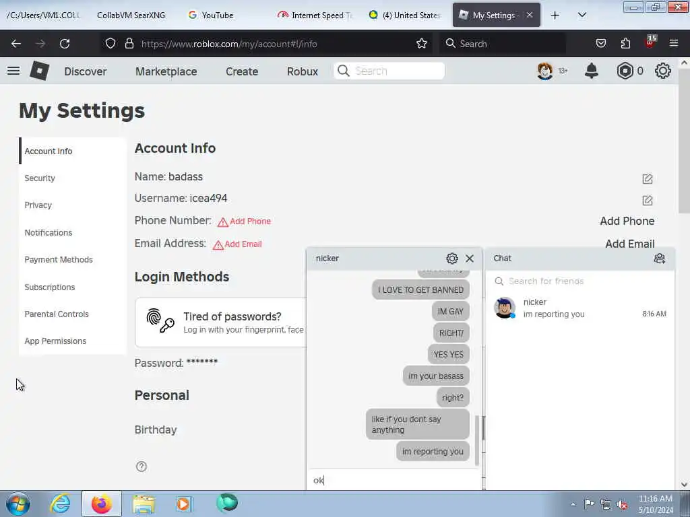Click the Search for friends field

pos(580,281)
